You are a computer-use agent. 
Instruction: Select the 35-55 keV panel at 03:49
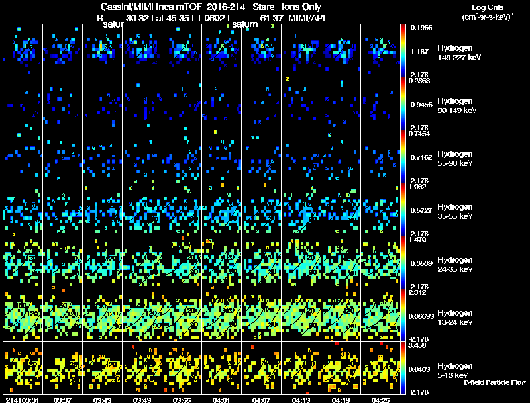[x=142, y=210]
